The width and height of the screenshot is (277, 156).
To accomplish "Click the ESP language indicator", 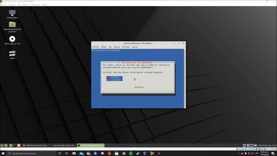I will point(257,153).
